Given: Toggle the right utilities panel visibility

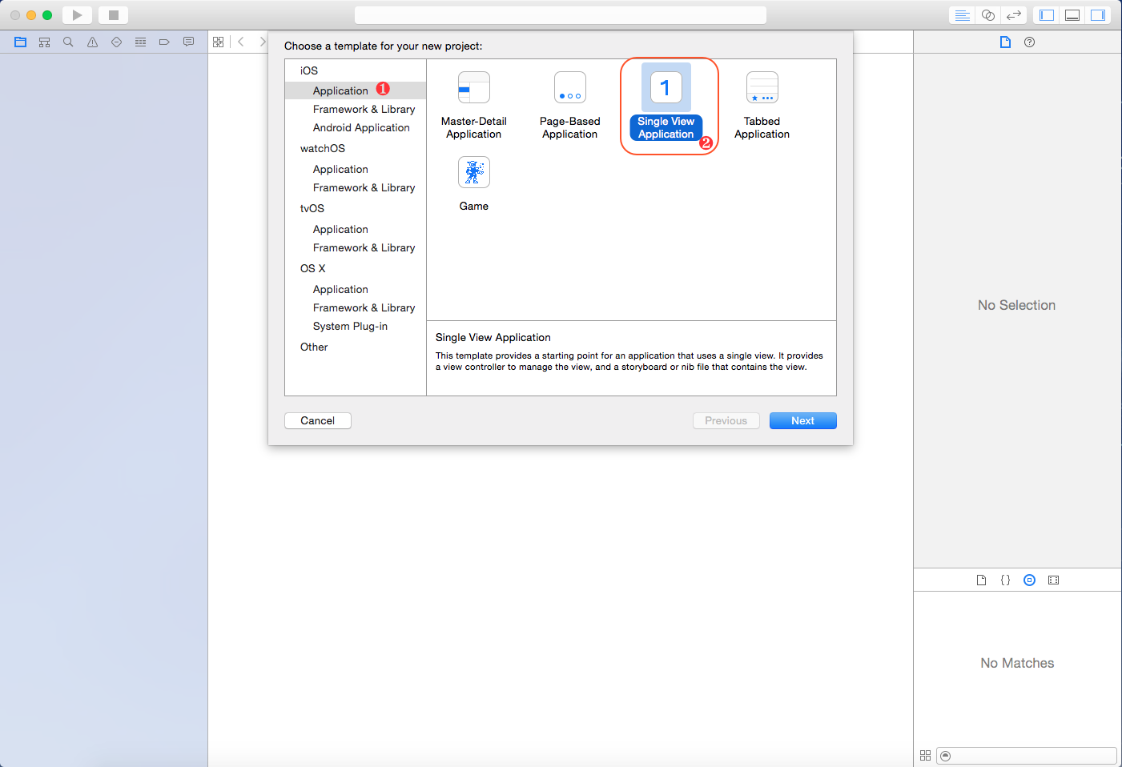Looking at the screenshot, I should pyautogui.click(x=1098, y=15).
